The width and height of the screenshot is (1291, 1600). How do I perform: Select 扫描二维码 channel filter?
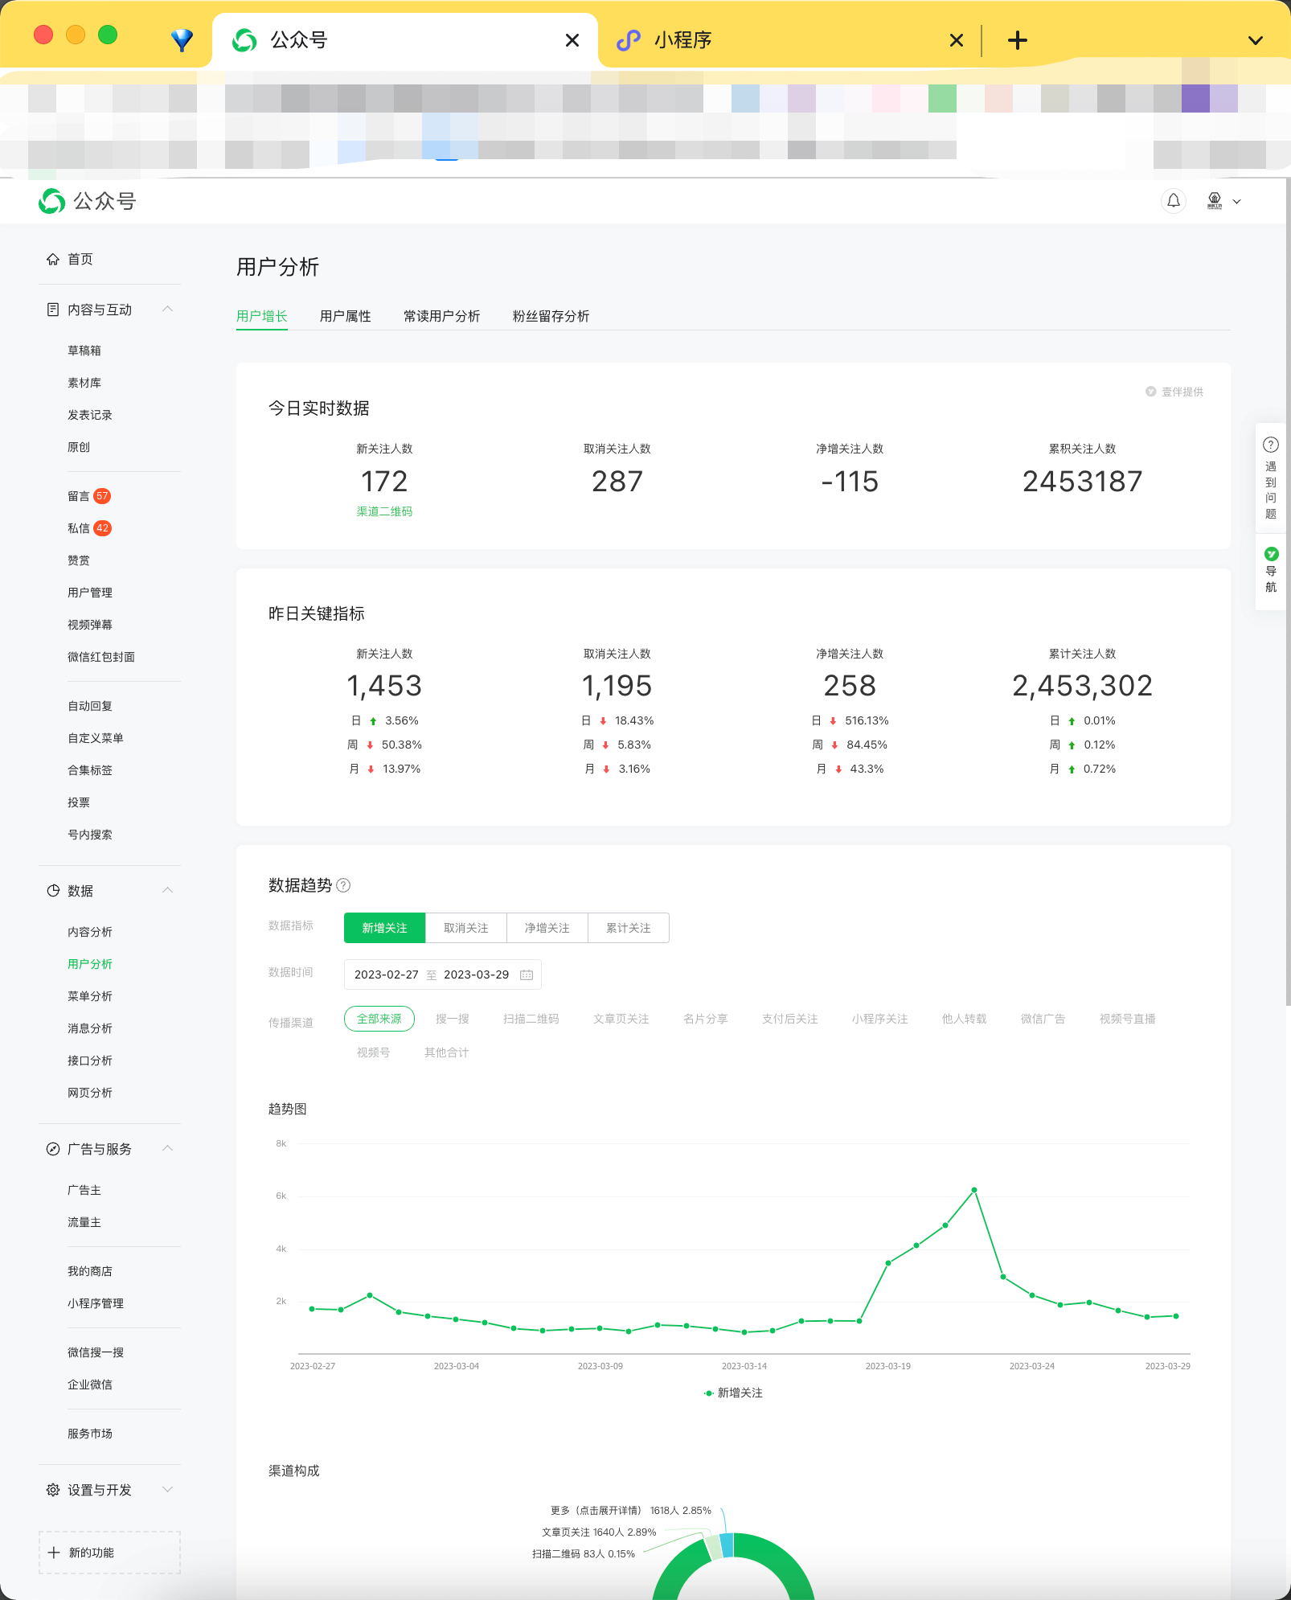531,1019
